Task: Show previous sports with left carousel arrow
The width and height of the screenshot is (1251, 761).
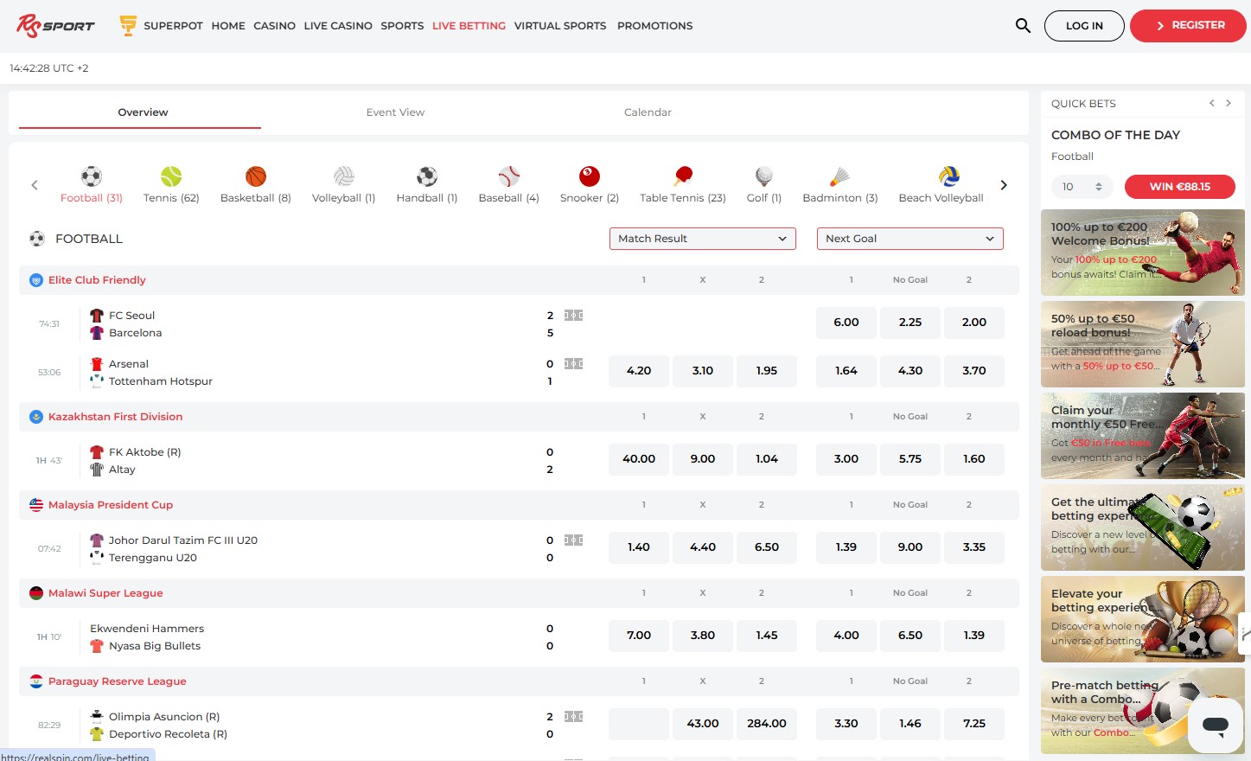Action: [35, 185]
